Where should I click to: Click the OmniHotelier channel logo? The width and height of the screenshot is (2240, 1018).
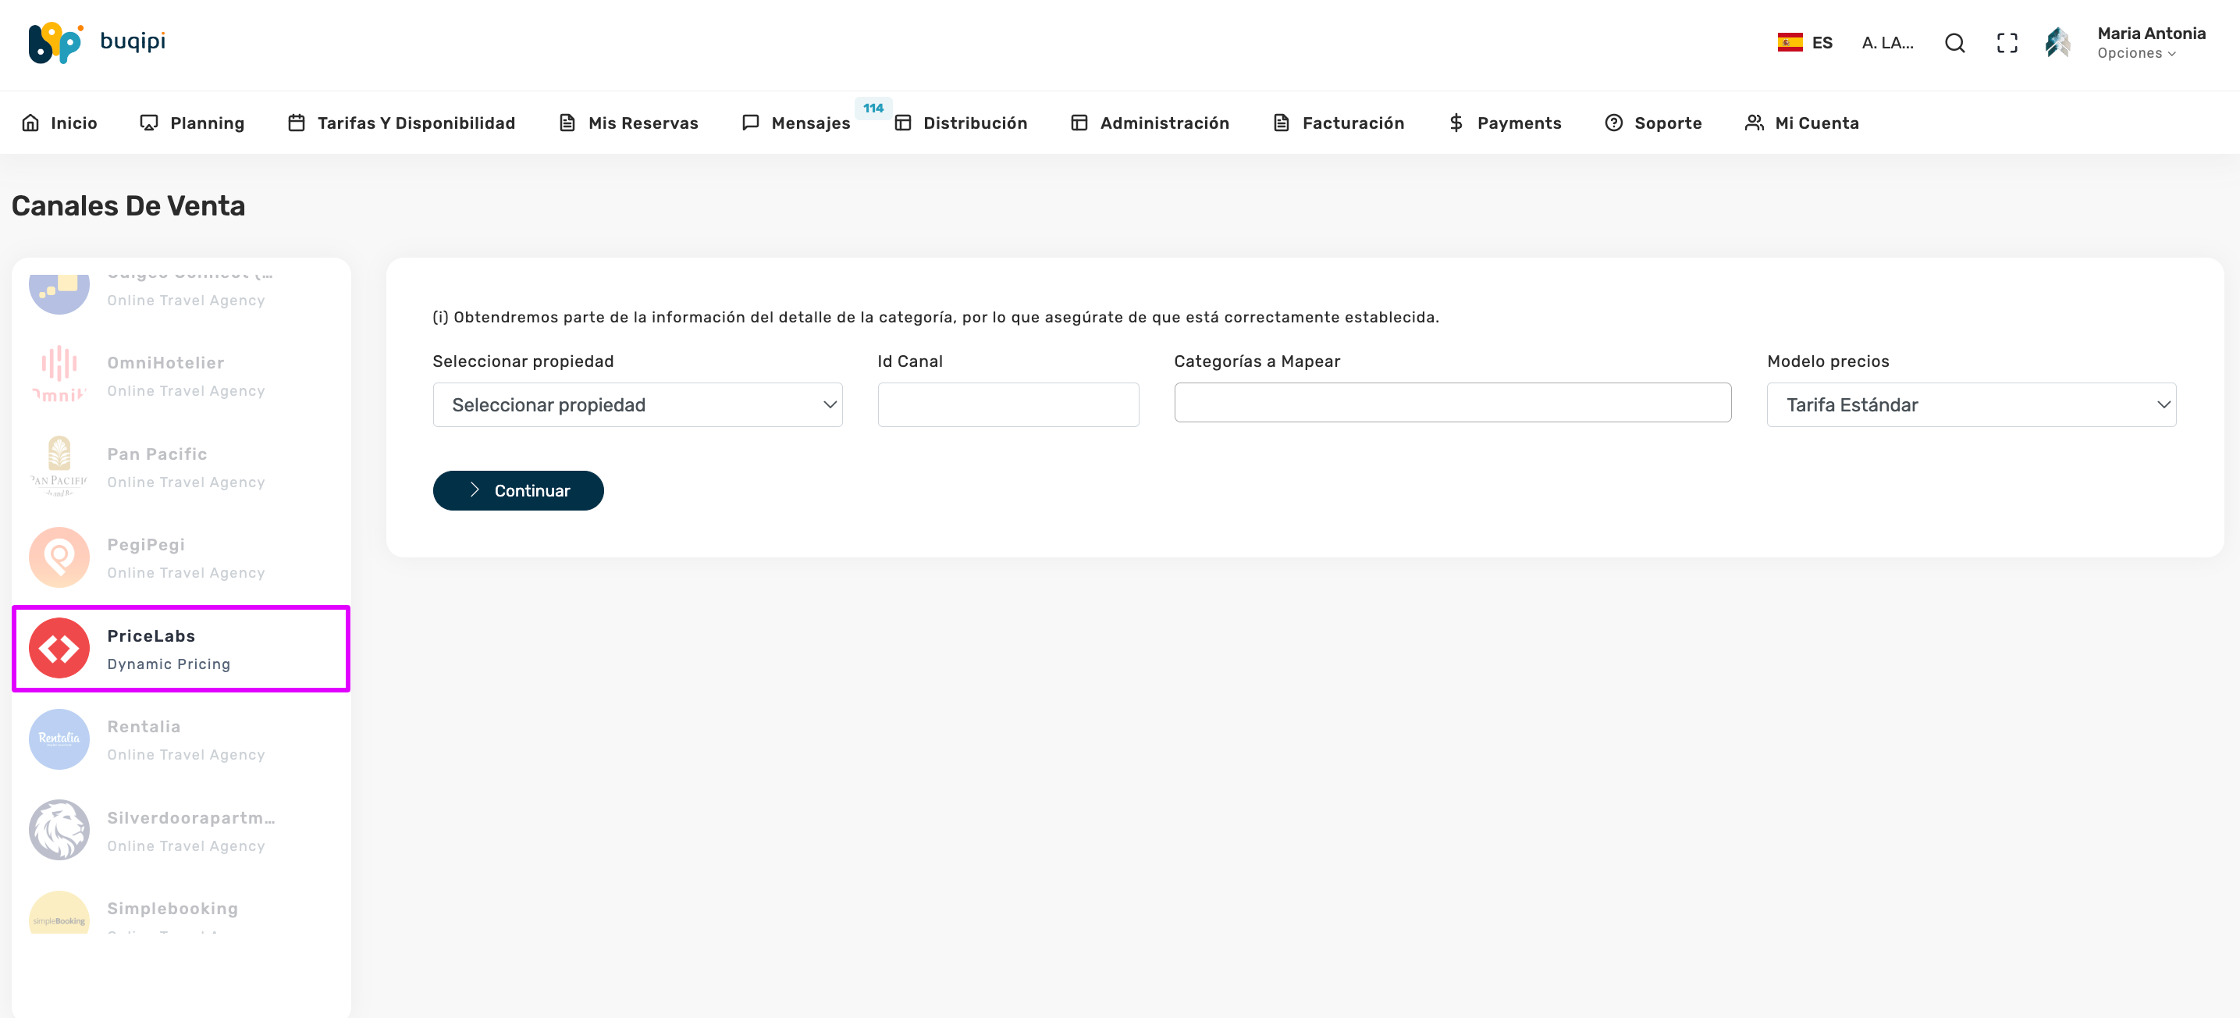[x=59, y=375]
